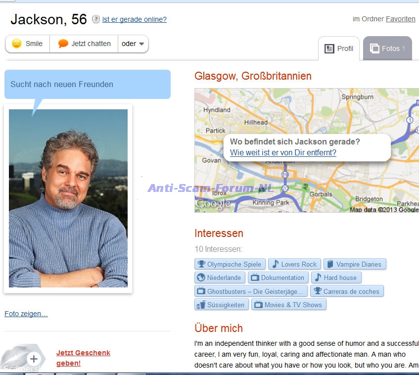Select the Vampire Diaries interest tag
This screenshot has height=375, width=419.
point(354,264)
